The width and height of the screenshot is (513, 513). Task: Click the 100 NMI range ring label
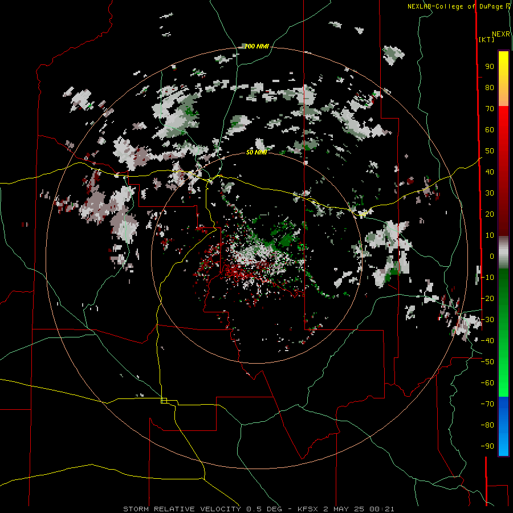[256, 47]
